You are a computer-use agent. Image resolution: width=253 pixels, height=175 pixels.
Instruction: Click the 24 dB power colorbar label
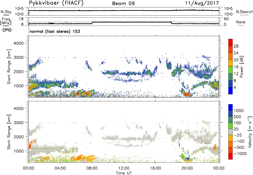point(236,53)
